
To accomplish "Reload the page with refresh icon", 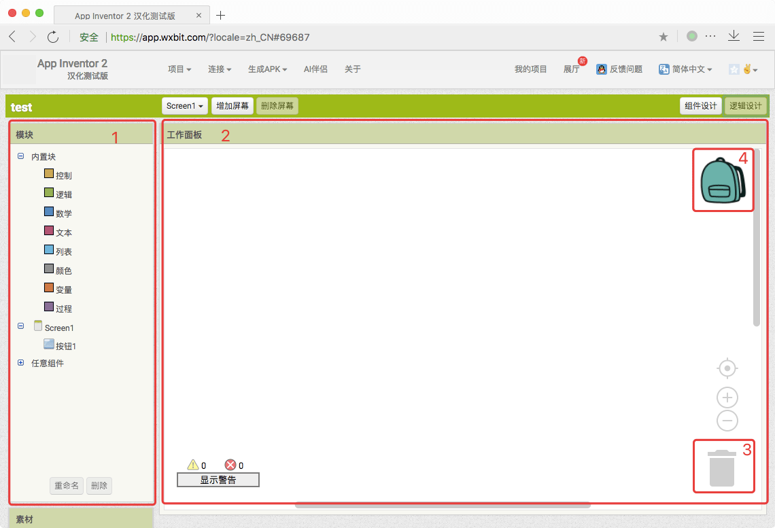I will (x=53, y=37).
